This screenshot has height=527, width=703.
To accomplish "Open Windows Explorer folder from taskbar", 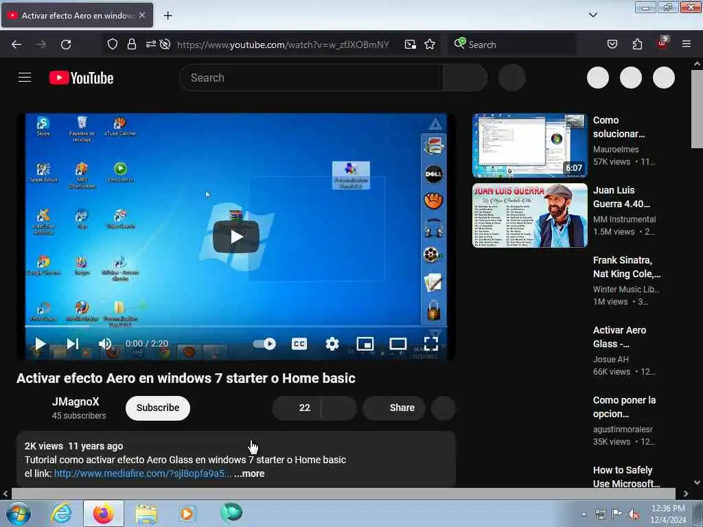I will coord(146,513).
